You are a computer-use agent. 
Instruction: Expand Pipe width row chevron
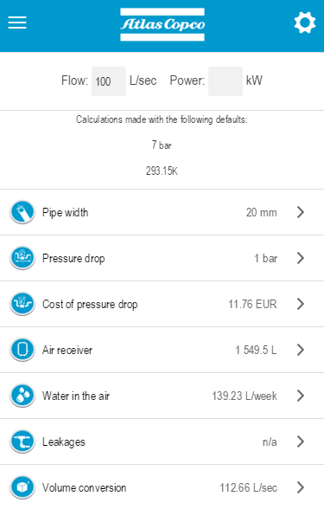(x=301, y=212)
